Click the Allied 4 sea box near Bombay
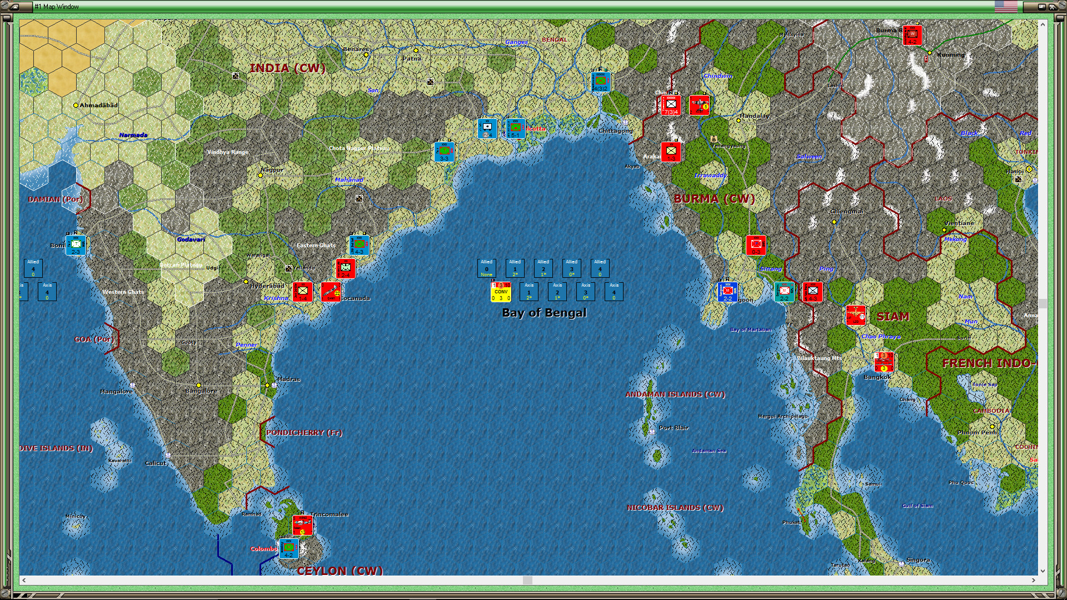1067x600 pixels. point(33,268)
